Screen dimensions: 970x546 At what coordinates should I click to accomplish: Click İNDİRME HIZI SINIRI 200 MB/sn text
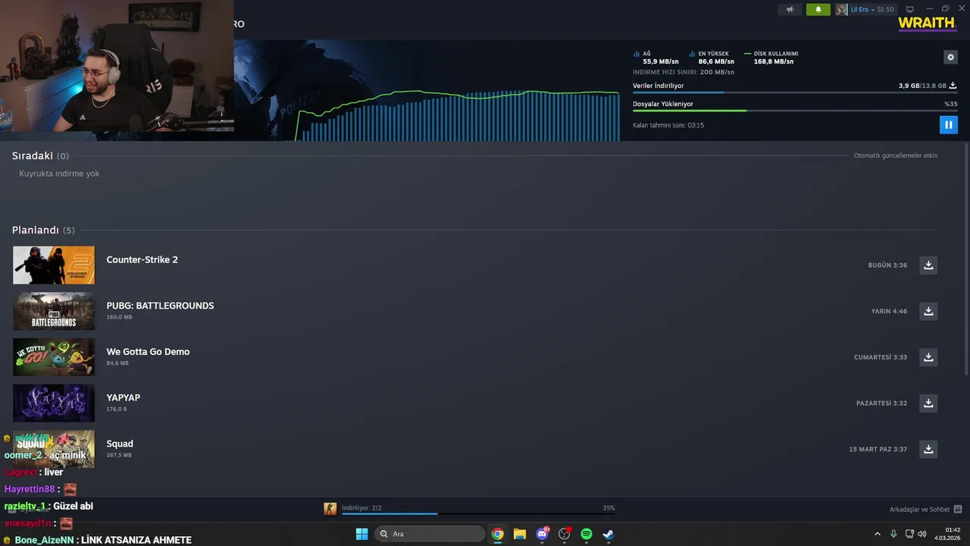pyautogui.click(x=684, y=72)
